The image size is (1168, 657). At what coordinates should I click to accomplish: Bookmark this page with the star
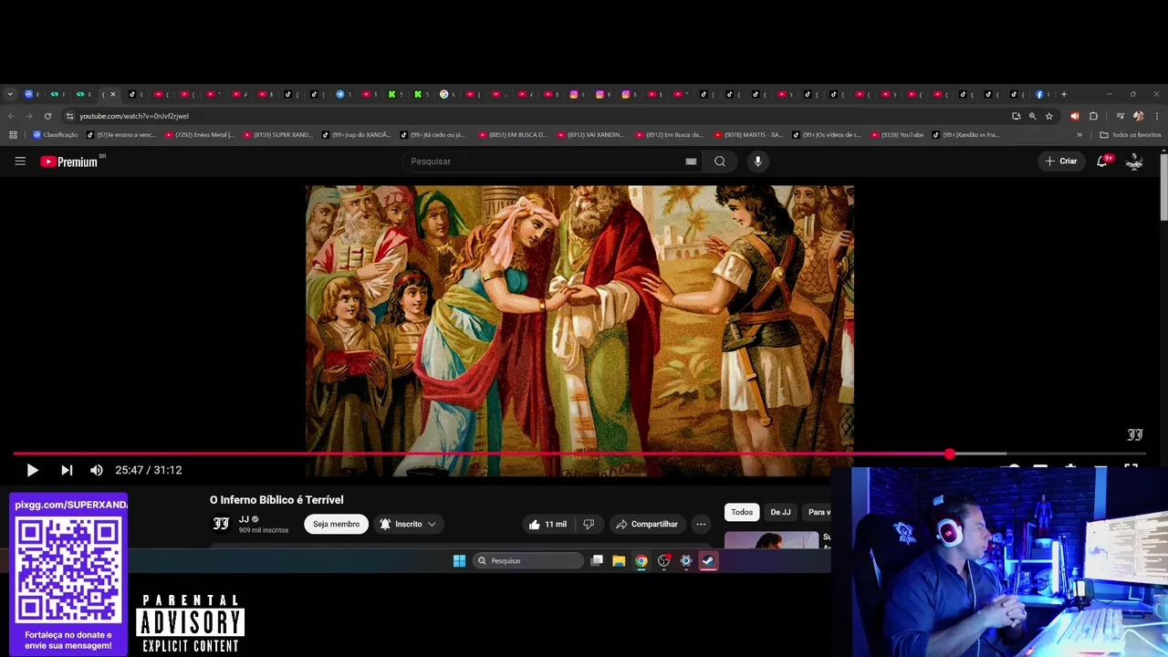coord(1049,116)
